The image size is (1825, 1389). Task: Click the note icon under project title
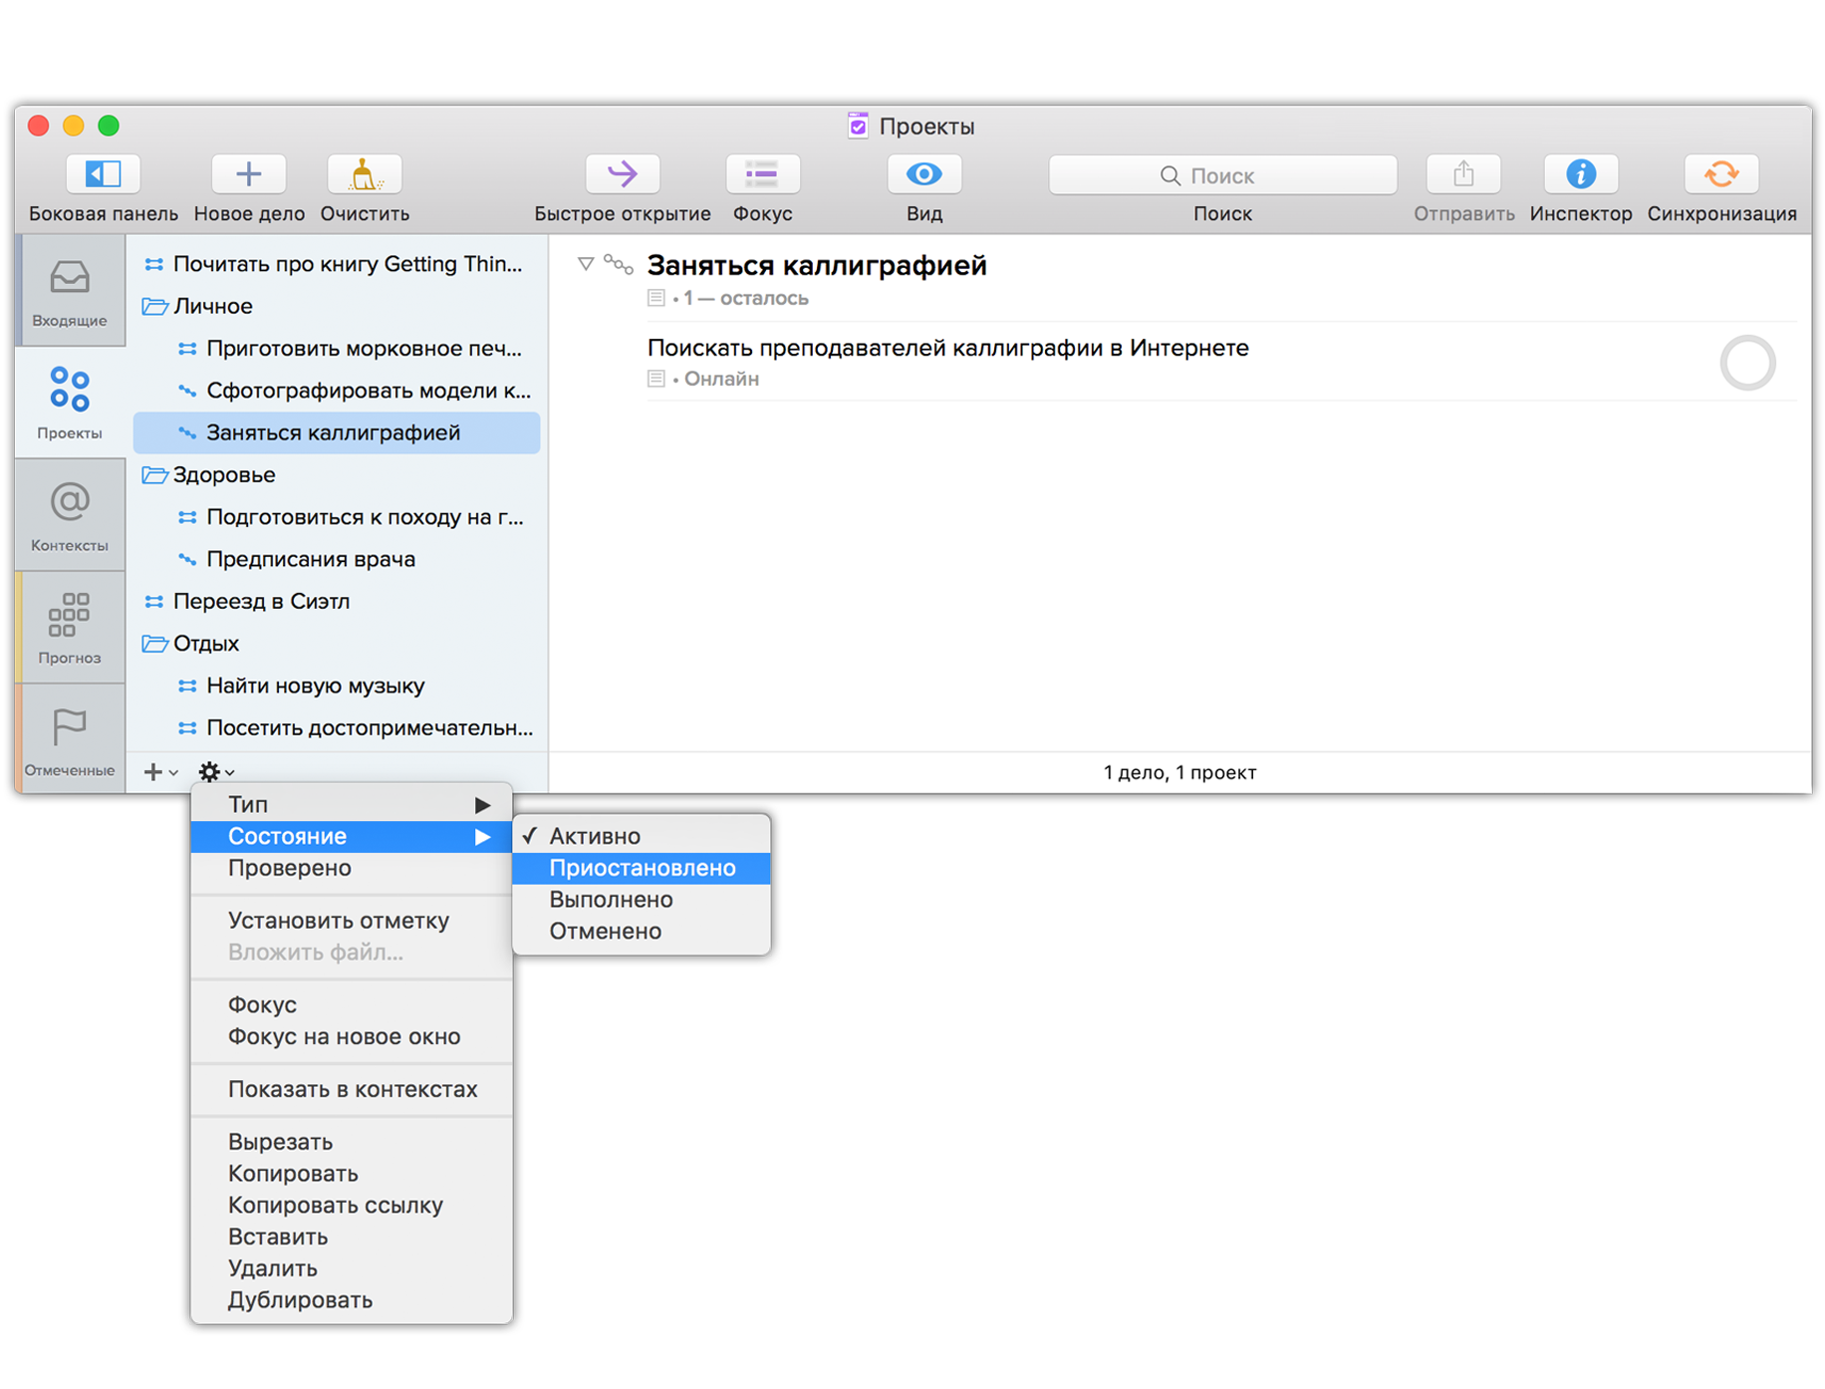point(655,298)
